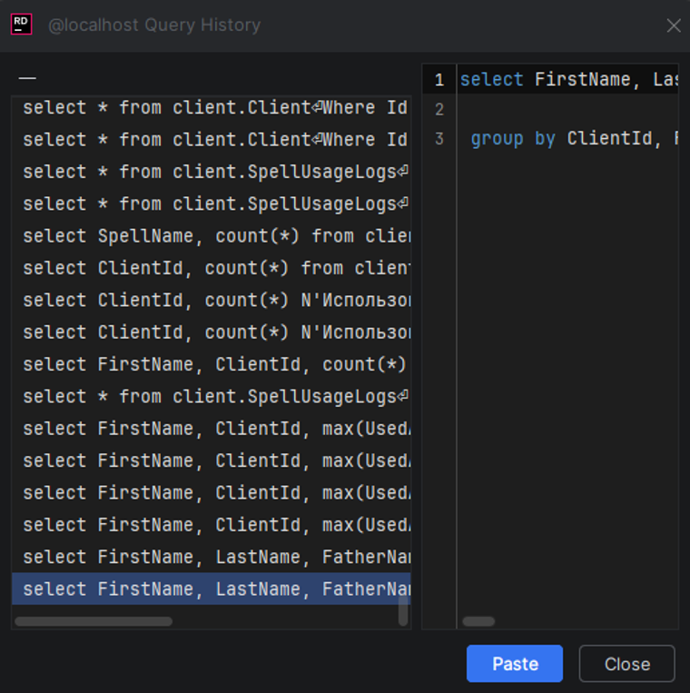Click line number 2 in preview gutter
This screenshot has height=693, width=690.
coord(439,109)
